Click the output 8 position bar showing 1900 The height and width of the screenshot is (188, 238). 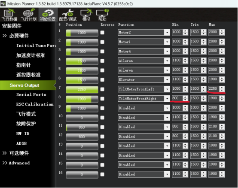[82, 99]
